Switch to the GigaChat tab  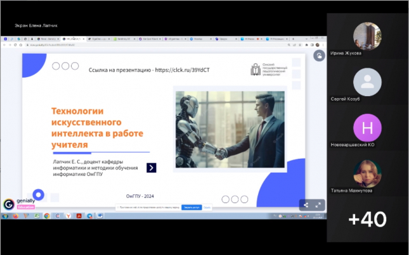coord(99,39)
